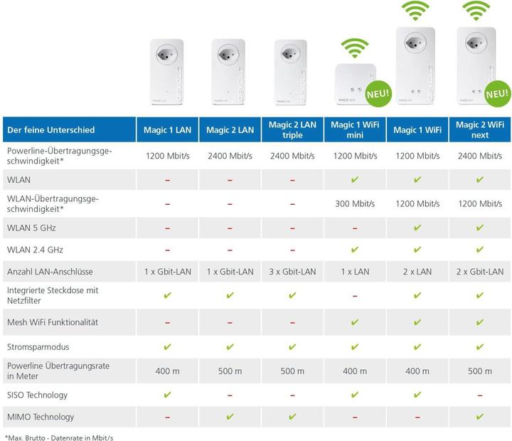Click the 'Mesh WiFi Funktionalität' row label
Image resolution: width=512 pixels, height=441 pixels.
pos(53,322)
